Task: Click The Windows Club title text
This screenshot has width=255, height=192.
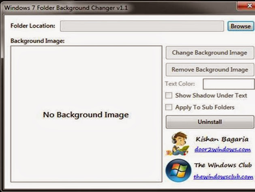Action: [x=223, y=165]
